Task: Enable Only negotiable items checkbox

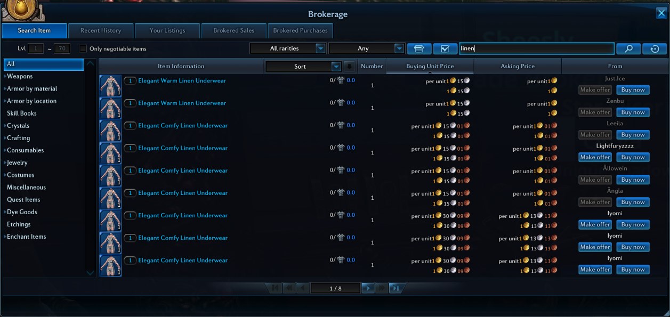Action: (83, 48)
